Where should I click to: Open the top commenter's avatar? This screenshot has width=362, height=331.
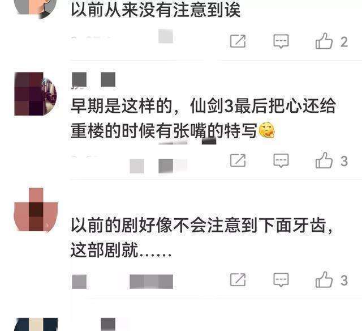coord(36,8)
